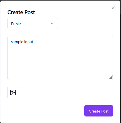This screenshot has width=121, height=123.
Task: Submit using the purple Create Post button
Action: pos(99,111)
